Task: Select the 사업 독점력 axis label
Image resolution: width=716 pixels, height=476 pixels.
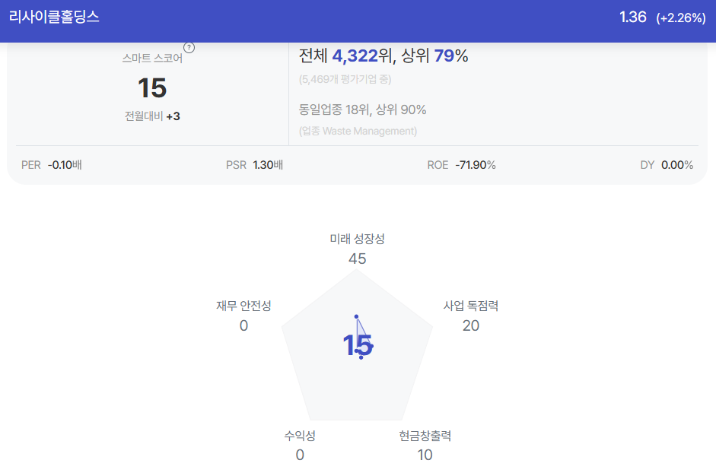Action: [471, 306]
